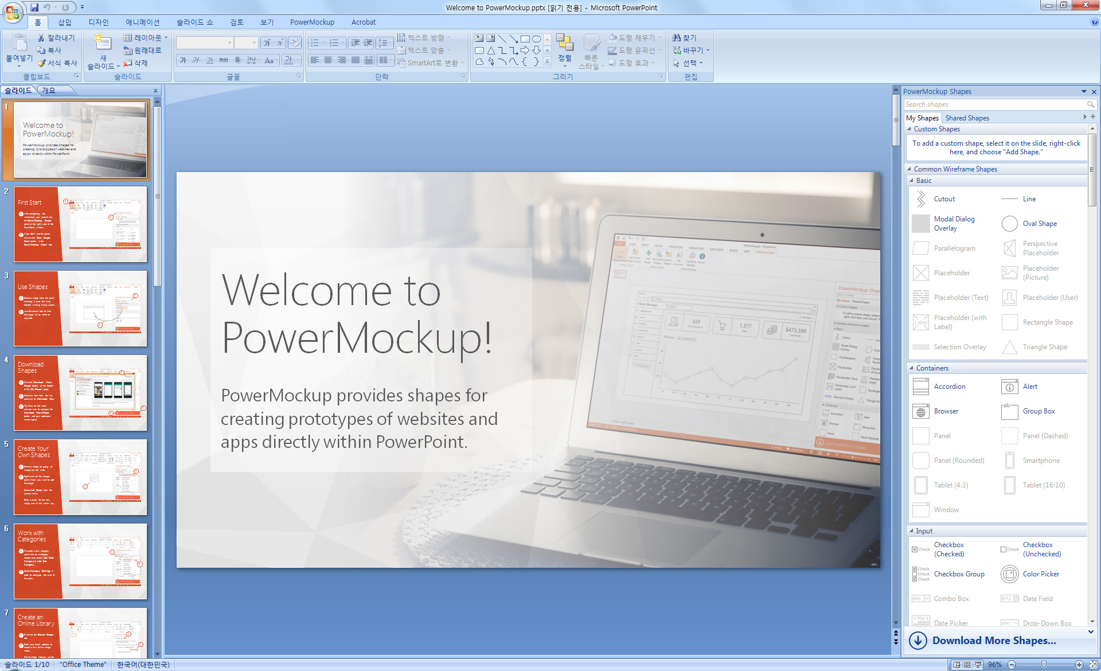Image resolution: width=1101 pixels, height=671 pixels.
Task: Click the Delete slide (삭제) icon
Action: coord(128,63)
